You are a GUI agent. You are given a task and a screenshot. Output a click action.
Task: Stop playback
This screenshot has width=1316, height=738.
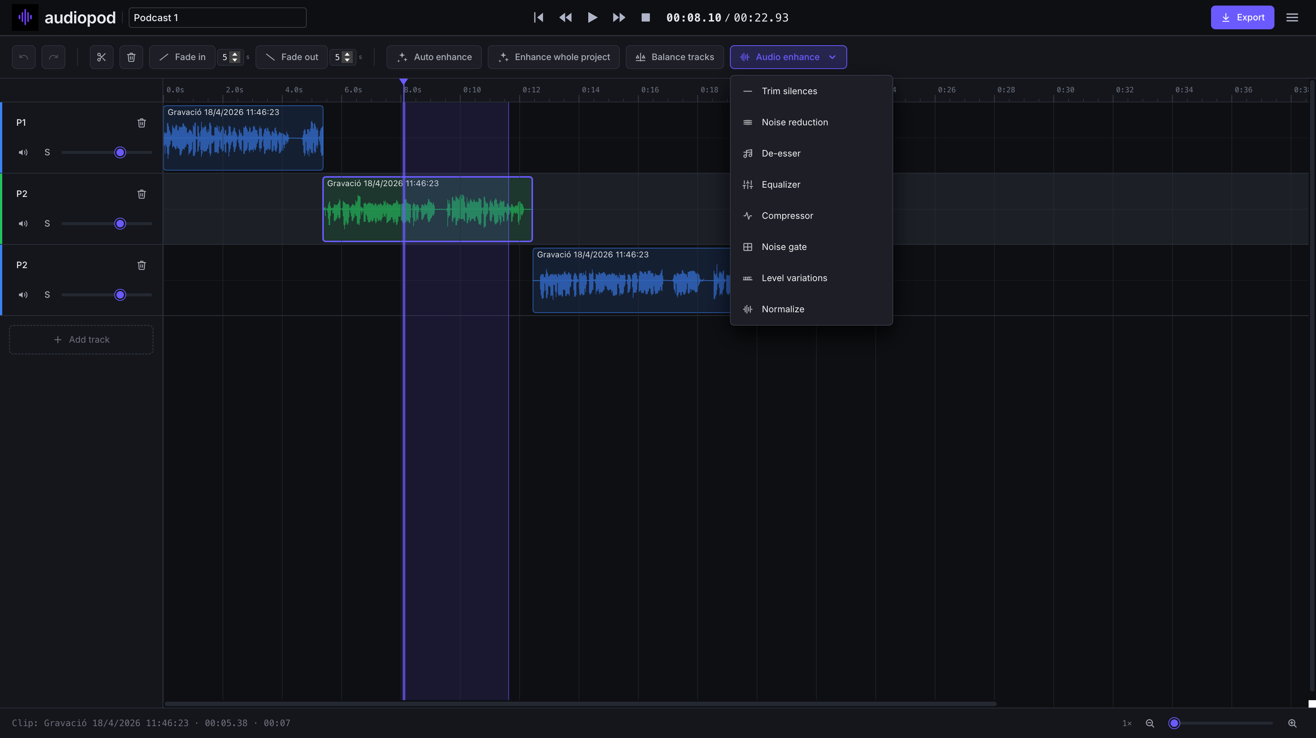[x=645, y=17]
